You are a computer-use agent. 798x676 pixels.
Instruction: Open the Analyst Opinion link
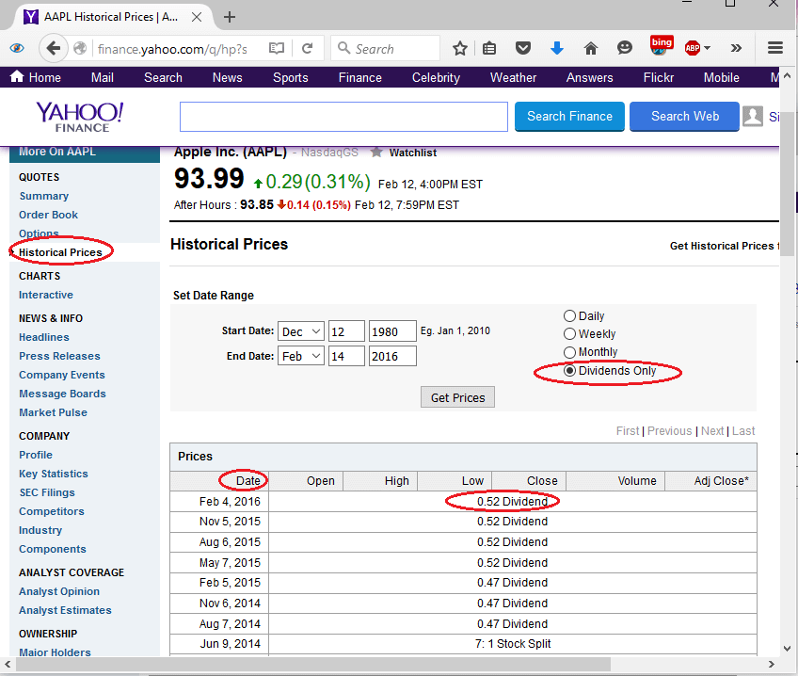pyautogui.click(x=59, y=591)
